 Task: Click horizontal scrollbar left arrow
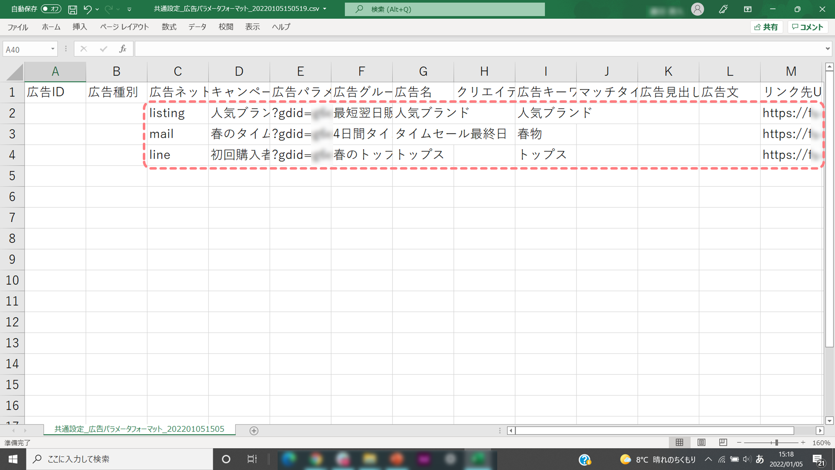(511, 430)
